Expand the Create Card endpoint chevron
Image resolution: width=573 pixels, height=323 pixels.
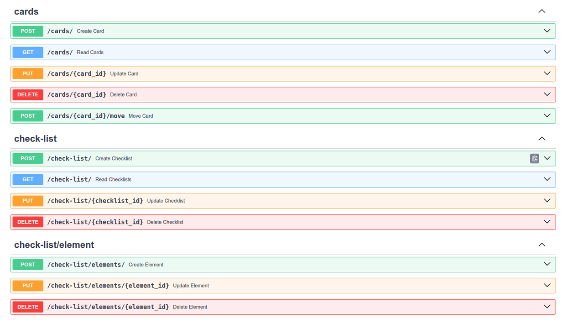(547, 31)
